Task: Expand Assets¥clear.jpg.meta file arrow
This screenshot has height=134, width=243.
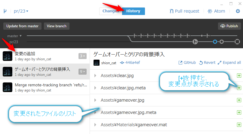Action: [x=95, y=88]
